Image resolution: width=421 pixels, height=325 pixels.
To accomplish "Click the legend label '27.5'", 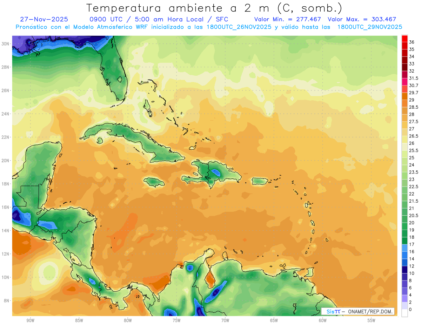I will (414, 122).
